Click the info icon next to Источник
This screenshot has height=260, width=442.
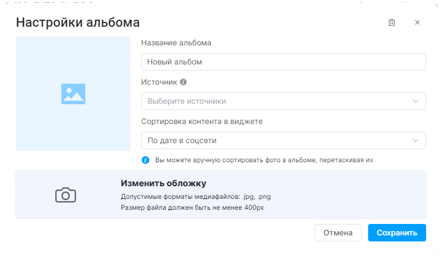(183, 82)
